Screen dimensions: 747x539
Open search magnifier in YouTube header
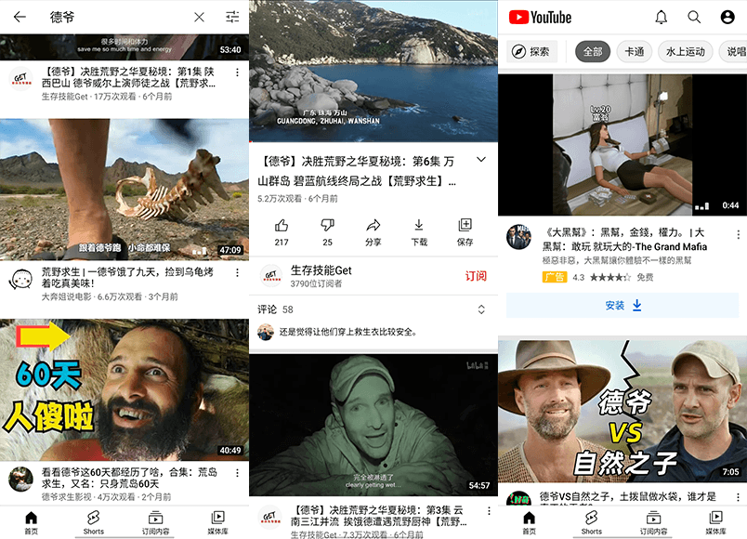[x=694, y=17]
